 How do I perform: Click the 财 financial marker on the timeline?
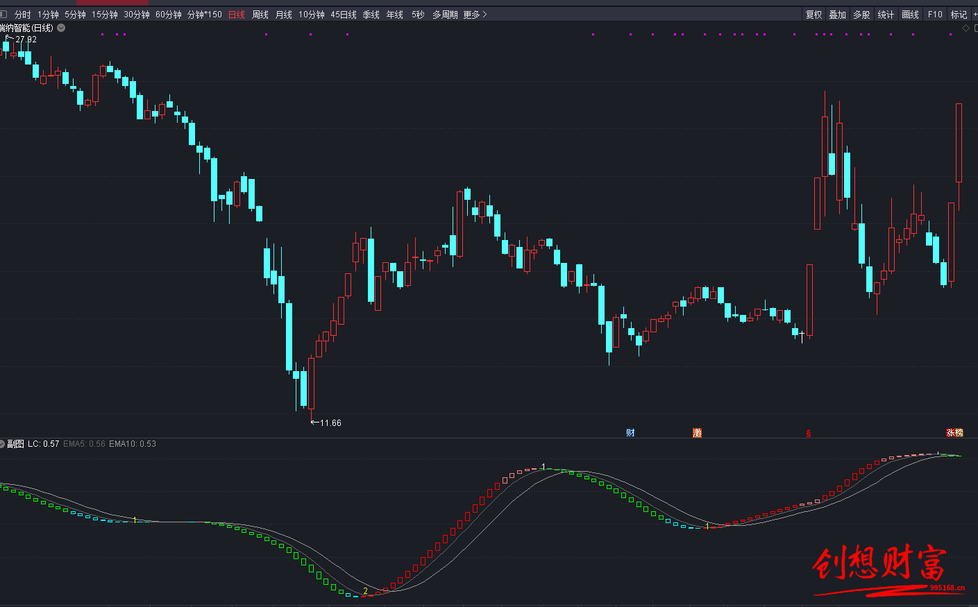tap(630, 433)
